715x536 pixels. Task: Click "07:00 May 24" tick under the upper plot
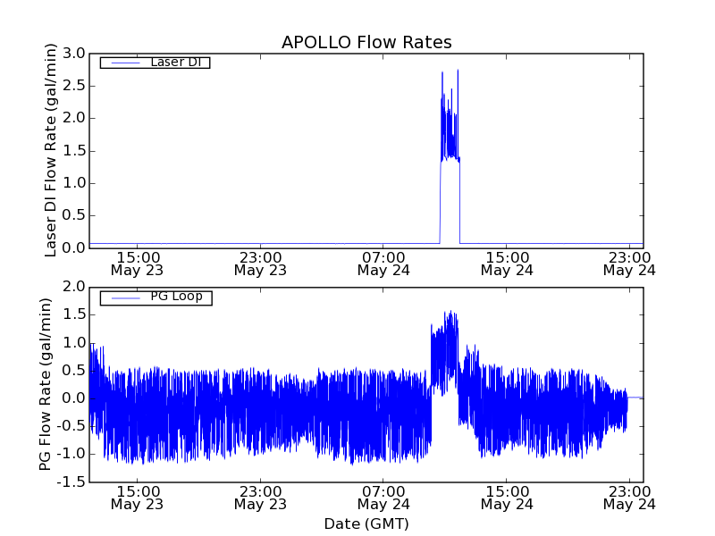(x=383, y=262)
